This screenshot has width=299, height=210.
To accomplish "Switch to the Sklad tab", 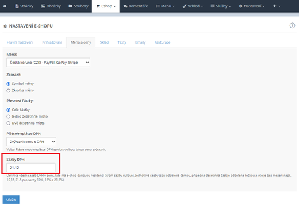I will click(x=104, y=42).
